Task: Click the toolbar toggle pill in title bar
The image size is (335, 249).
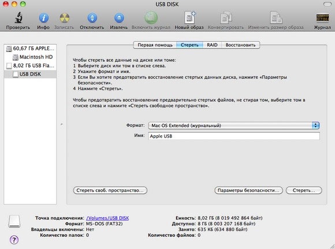Action: click(327, 4)
